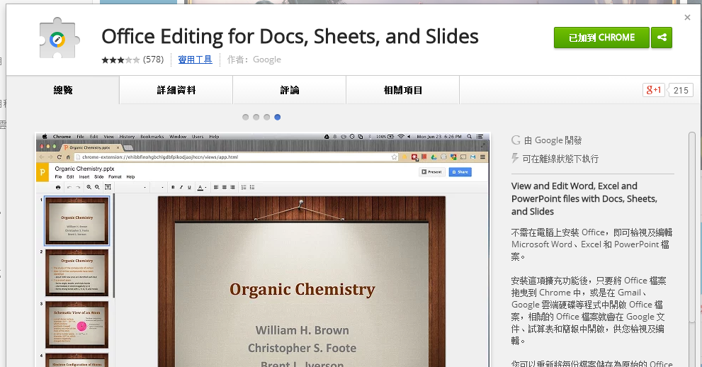This screenshot has width=702, height=367.
Task: Click the (578) ratings count
Action: pyautogui.click(x=154, y=60)
